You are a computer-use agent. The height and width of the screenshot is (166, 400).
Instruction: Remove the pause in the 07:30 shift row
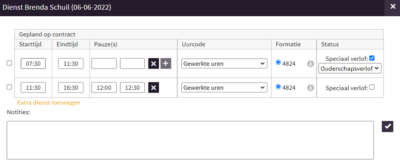[x=154, y=63]
